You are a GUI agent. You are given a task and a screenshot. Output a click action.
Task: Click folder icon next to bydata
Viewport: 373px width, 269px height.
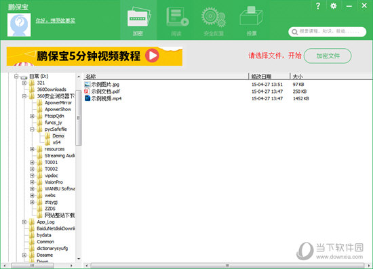tap(32, 235)
